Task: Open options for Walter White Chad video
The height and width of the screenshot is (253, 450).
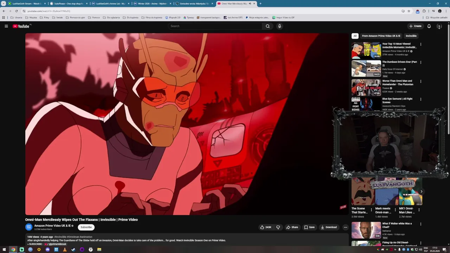Action: coord(420,224)
